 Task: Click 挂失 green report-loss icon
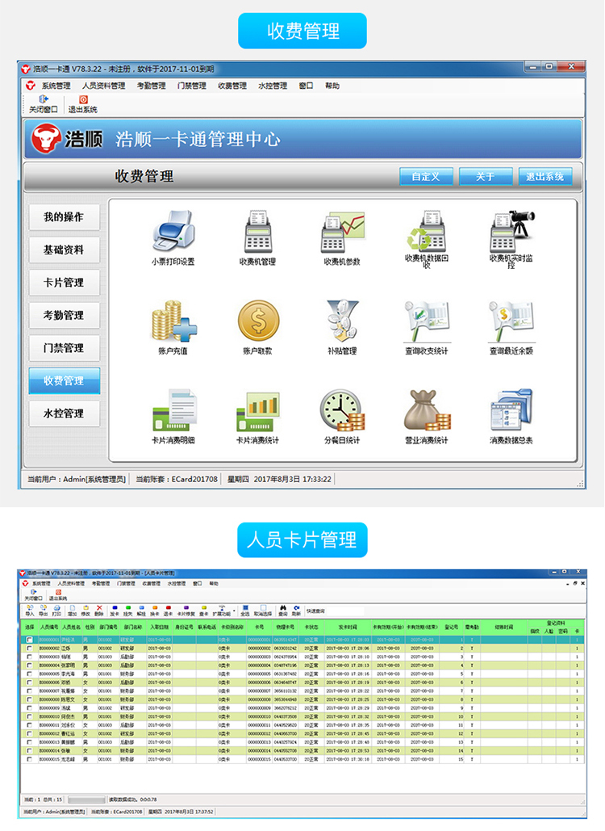pyautogui.click(x=127, y=611)
